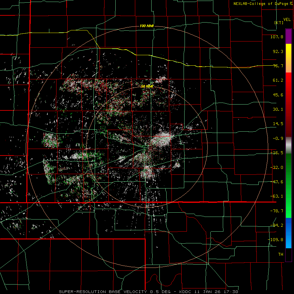Click the -32.0 value on velocity scale
Image resolution: width=294 pixels, height=294 pixels.
tap(277, 168)
